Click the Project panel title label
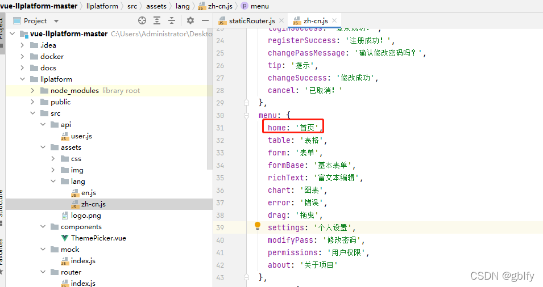Image resolution: width=543 pixels, height=287 pixels. (x=35, y=21)
